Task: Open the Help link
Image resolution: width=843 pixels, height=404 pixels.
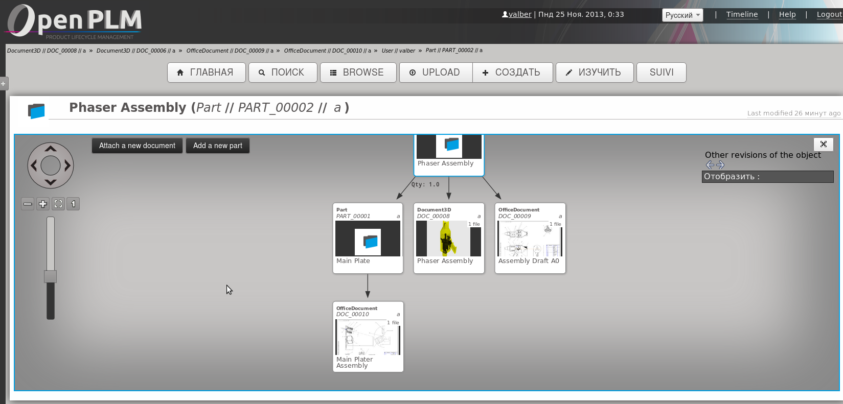Action: [787, 14]
